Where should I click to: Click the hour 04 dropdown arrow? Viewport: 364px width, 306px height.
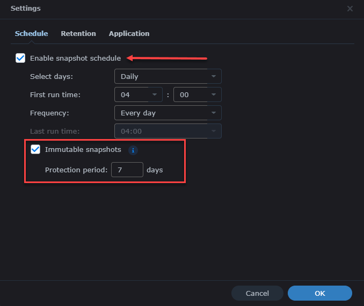[155, 94]
